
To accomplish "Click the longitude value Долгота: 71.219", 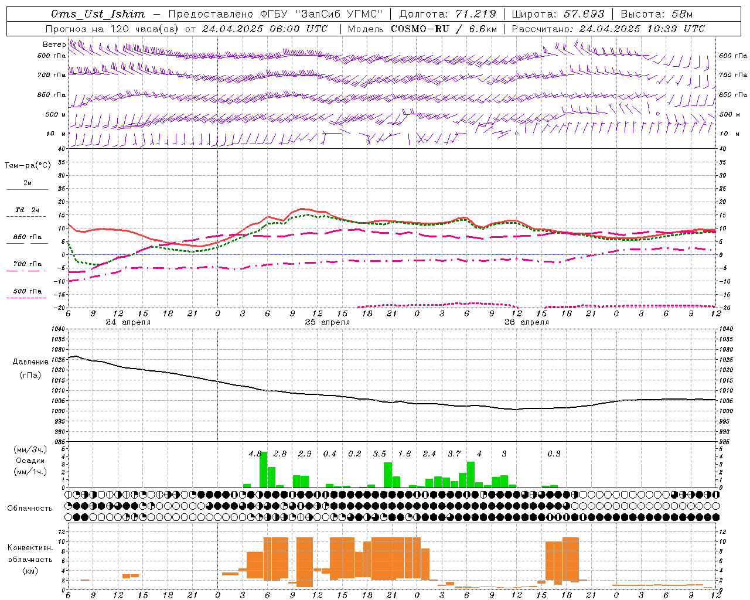I will (447, 14).
